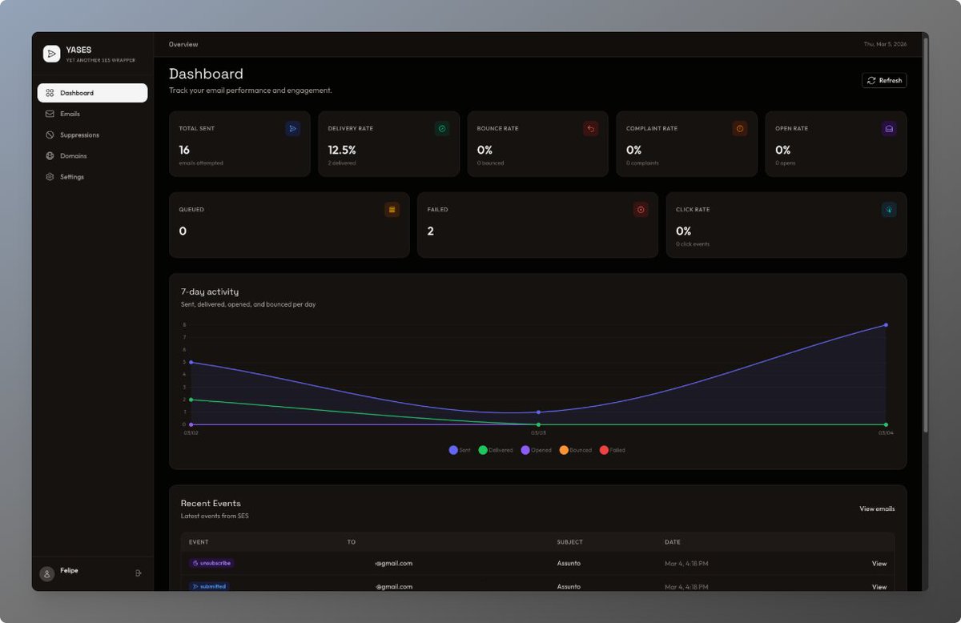
Task: Open the Domains sidebar section
Action: coord(92,155)
